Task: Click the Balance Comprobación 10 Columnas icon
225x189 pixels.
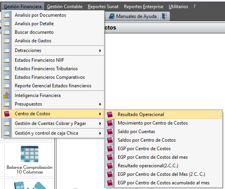Action: (30, 154)
